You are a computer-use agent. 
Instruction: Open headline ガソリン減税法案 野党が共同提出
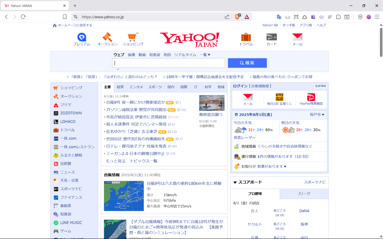[x=136, y=110]
